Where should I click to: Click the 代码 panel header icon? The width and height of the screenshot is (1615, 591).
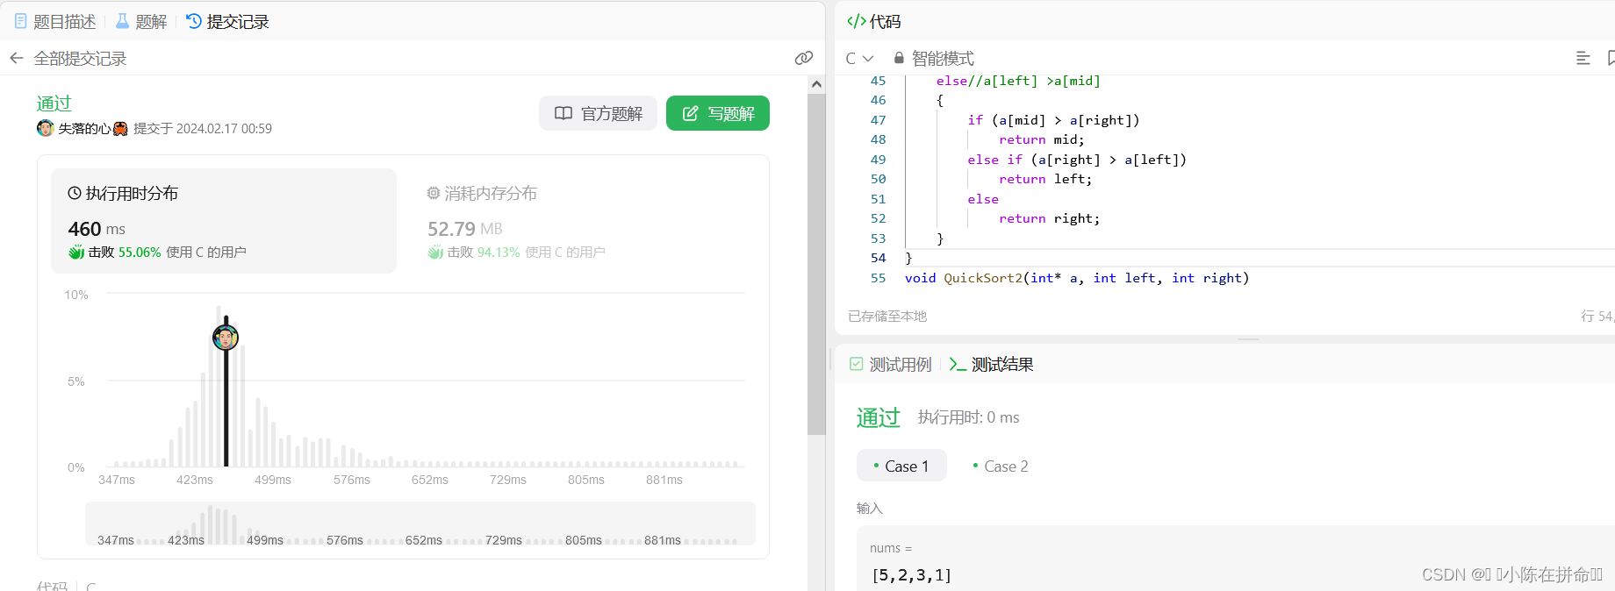click(x=856, y=21)
